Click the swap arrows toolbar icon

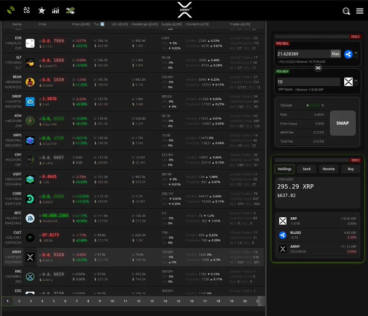point(70,11)
